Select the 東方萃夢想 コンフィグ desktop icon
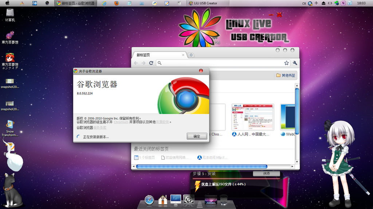Image resolution: width=373 pixels, height=209 pixels. [10, 61]
